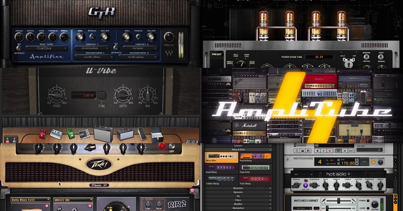Select the Delay Man effect
Viewport: 403px width, 211px height.
pos(221,157)
